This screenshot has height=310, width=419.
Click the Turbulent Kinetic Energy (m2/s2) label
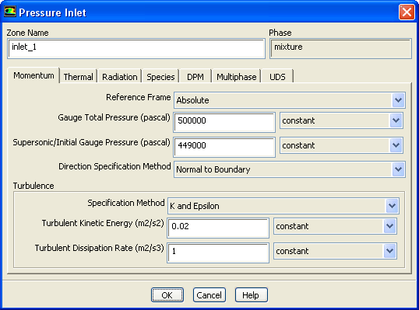click(103, 223)
